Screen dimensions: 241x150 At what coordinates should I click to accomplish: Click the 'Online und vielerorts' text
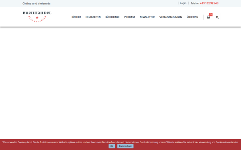[37, 4]
